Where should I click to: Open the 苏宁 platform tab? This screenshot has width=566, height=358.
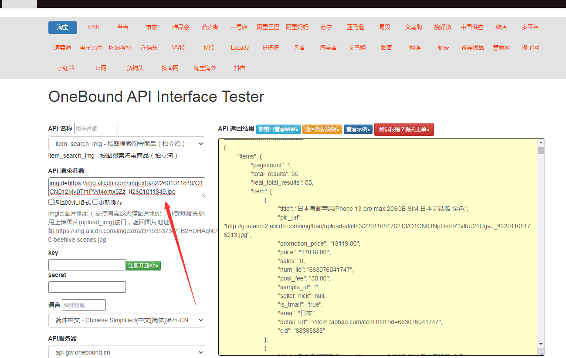[x=326, y=27]
